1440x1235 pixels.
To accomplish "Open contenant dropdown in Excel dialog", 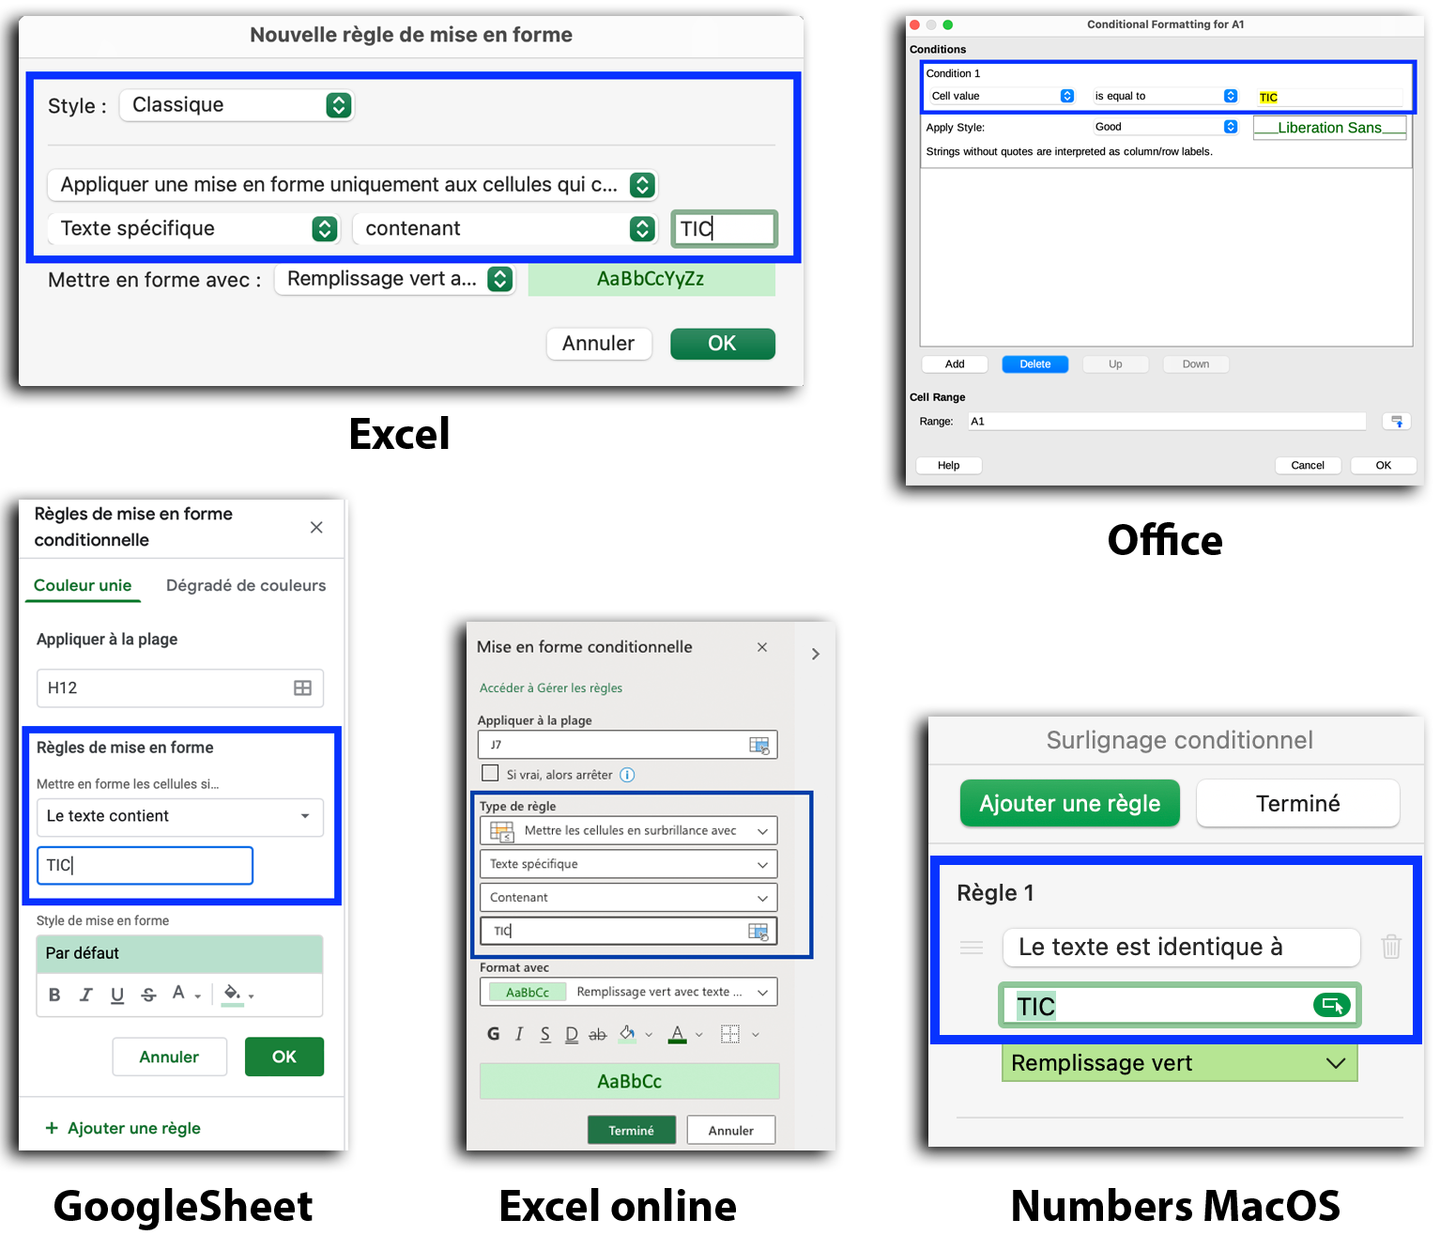I will 505,228.
